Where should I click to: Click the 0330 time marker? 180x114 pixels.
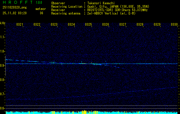point(174,25)
